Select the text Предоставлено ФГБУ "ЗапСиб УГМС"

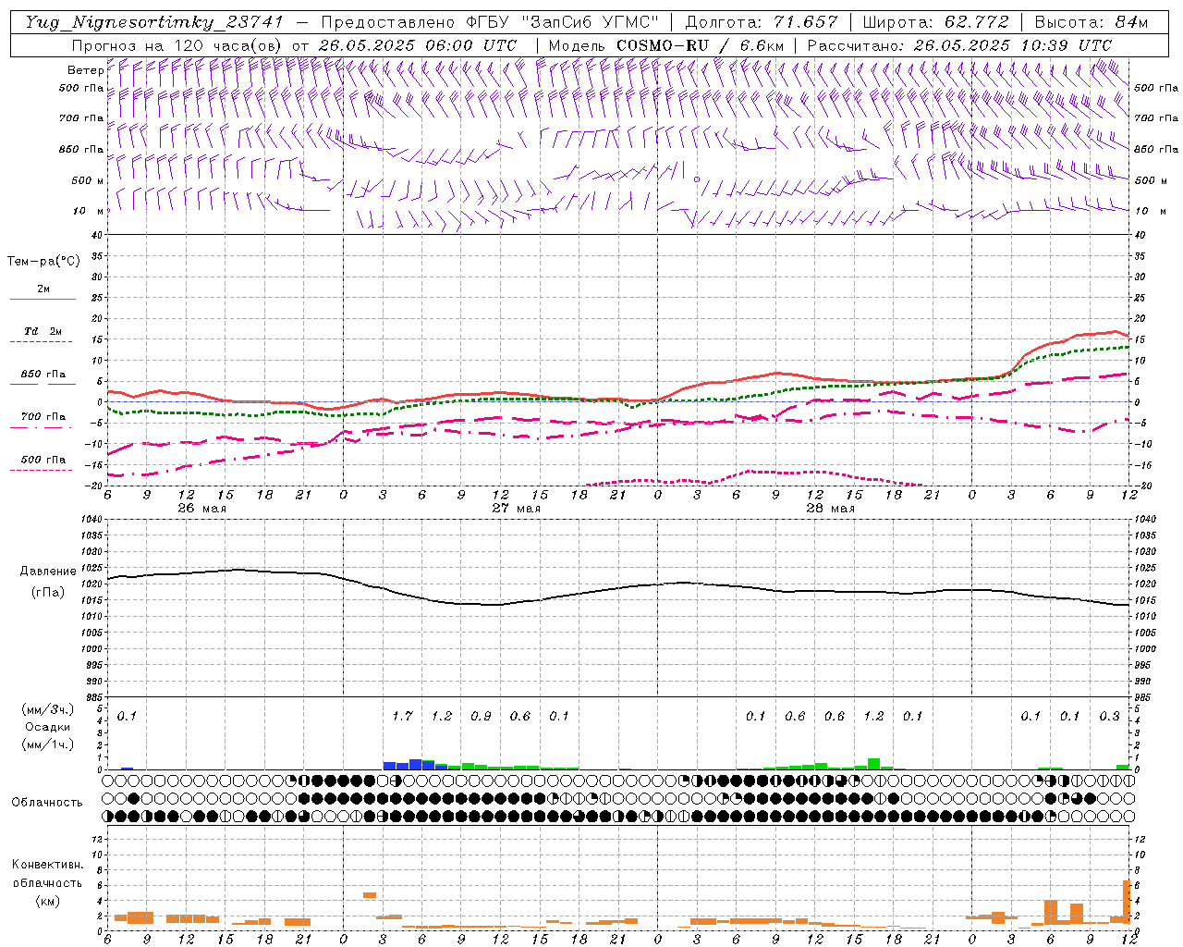point(492,22)
